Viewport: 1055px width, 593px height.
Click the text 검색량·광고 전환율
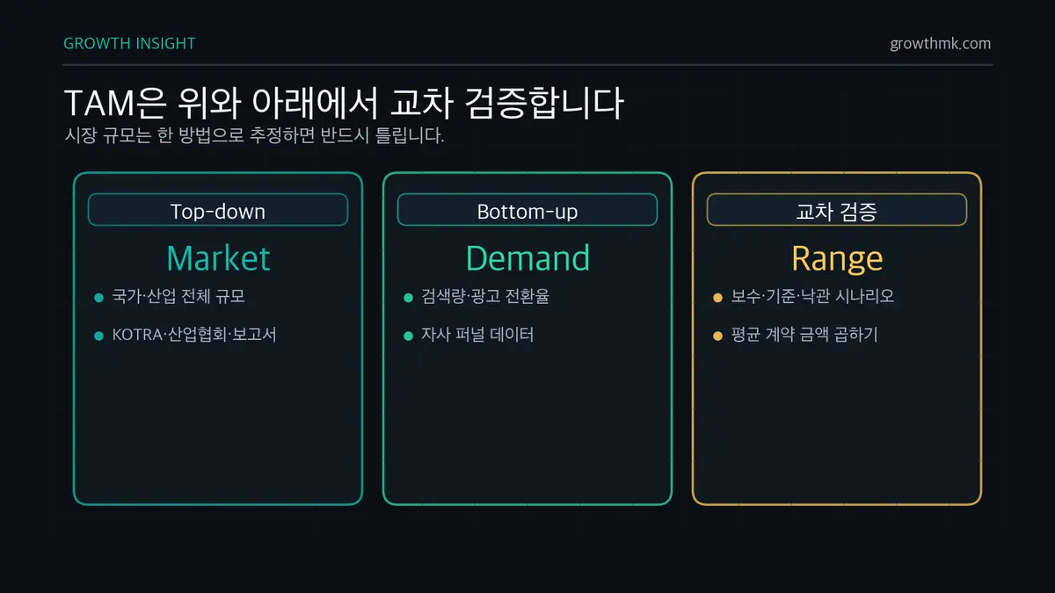tap(485, 297)
